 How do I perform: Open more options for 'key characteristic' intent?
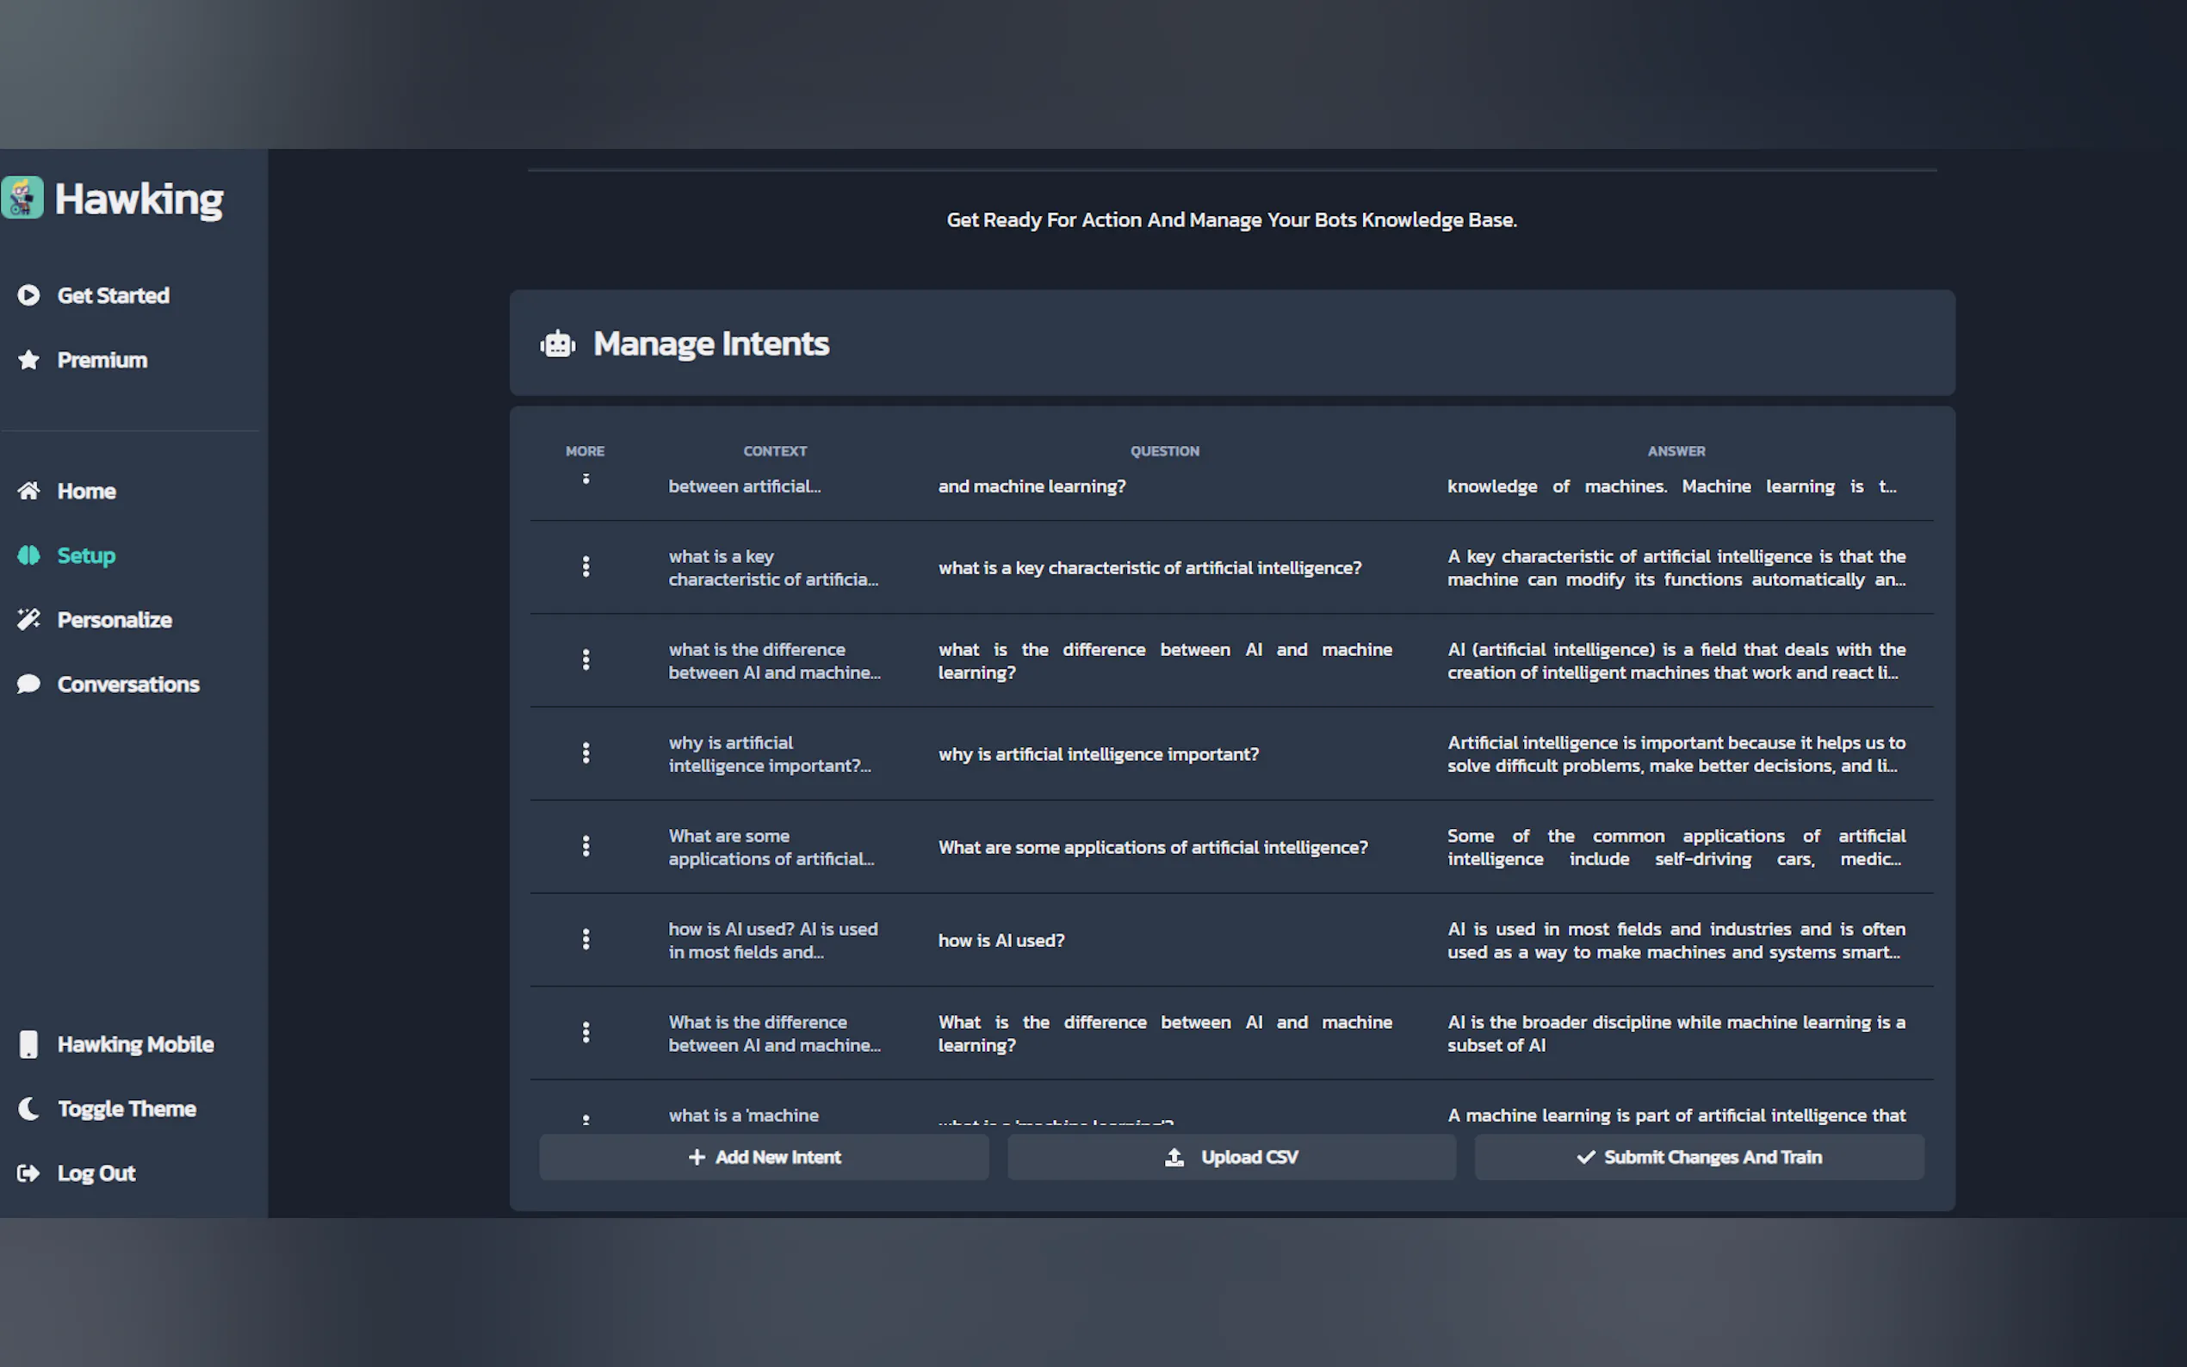(x=585, y=567)
